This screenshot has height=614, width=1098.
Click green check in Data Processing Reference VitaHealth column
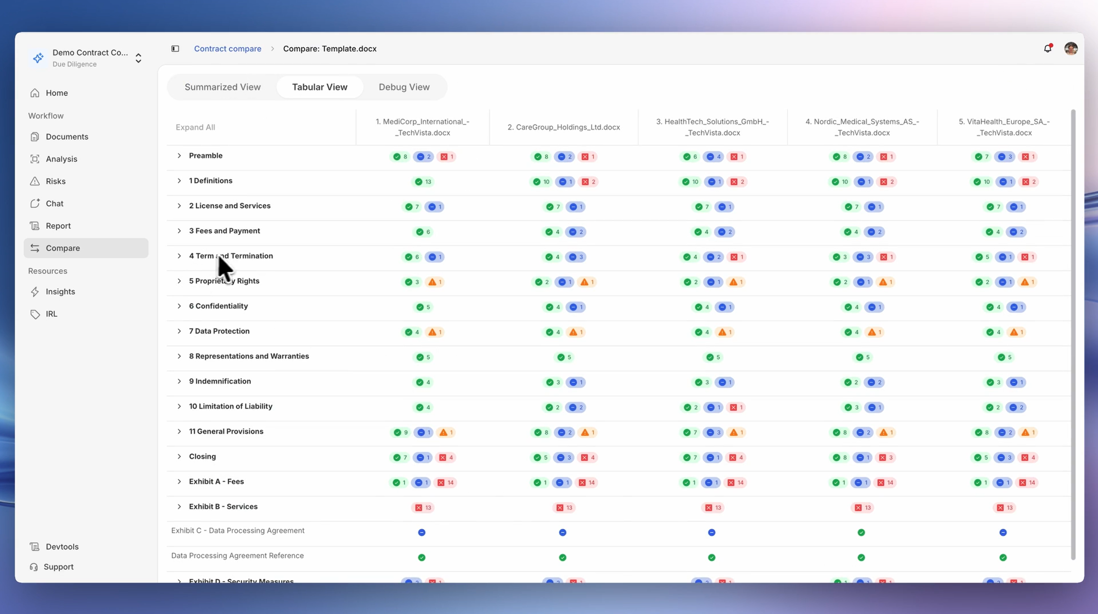point(1003,557)
